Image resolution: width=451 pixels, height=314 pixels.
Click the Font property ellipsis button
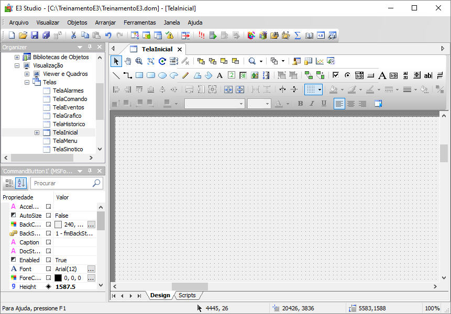(91, 269)
